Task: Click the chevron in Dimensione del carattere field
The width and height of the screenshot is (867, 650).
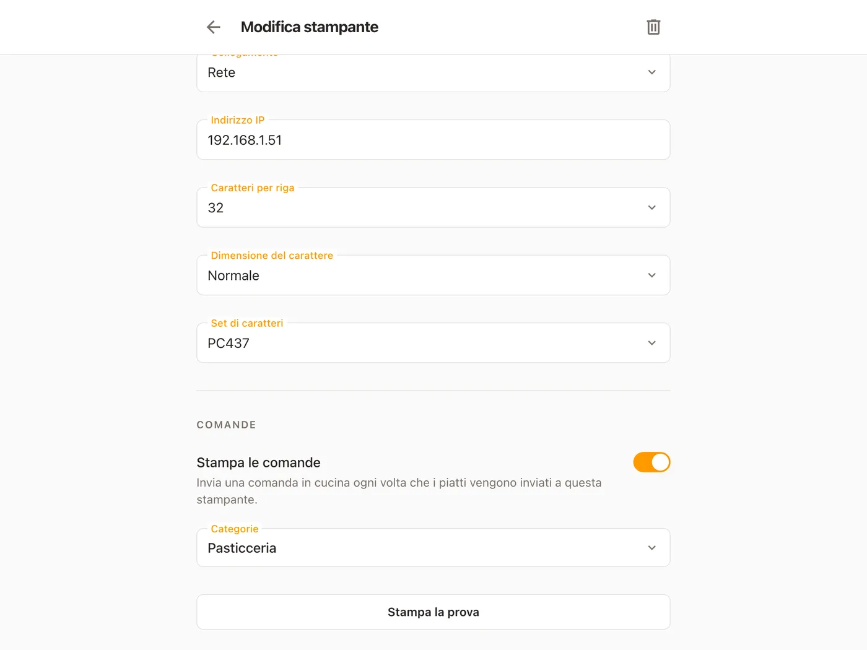Action: (x=651, y=275)
